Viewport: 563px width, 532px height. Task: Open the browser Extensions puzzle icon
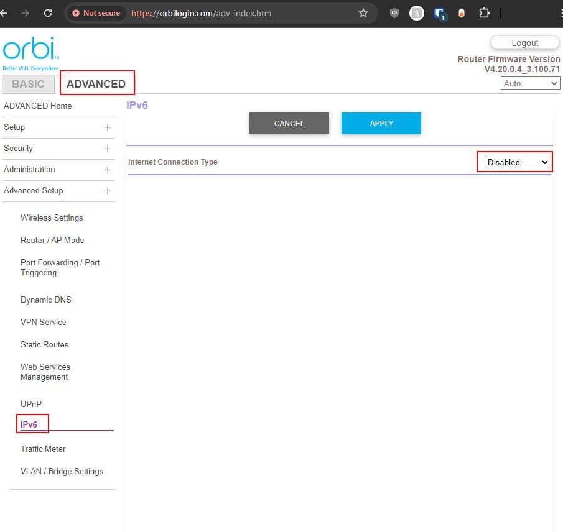coord(484,13)
